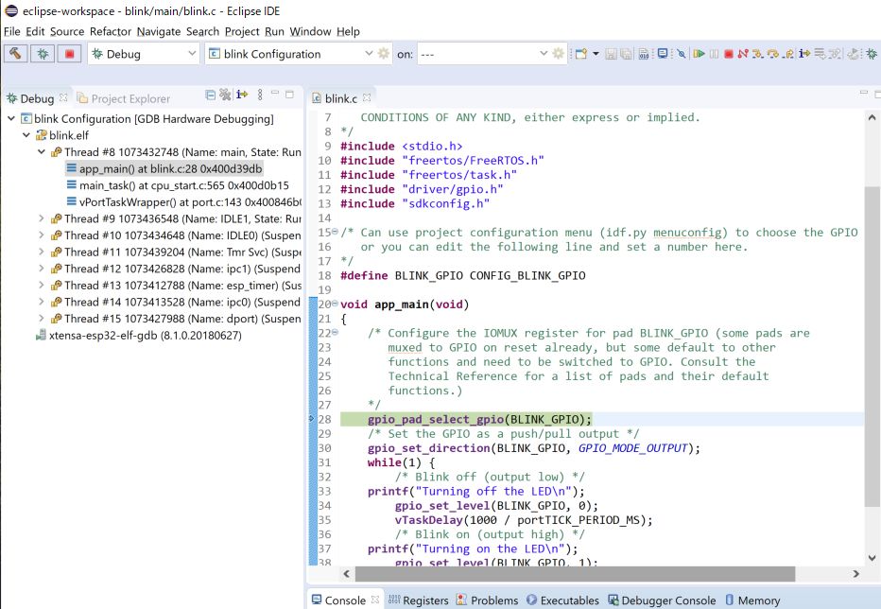
Task: Click the Save disk icon
Action: coord(612,53)
